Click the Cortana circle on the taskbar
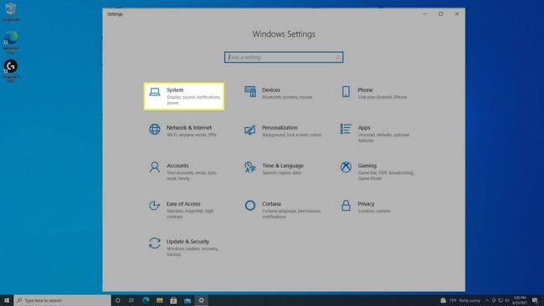 pyautogui.click(x=118, y=300)
